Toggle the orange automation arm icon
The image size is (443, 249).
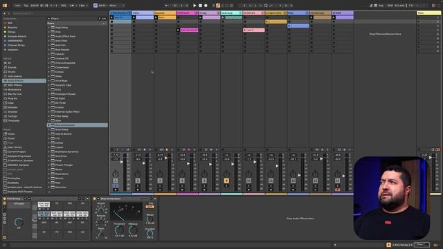pos(218,6)
